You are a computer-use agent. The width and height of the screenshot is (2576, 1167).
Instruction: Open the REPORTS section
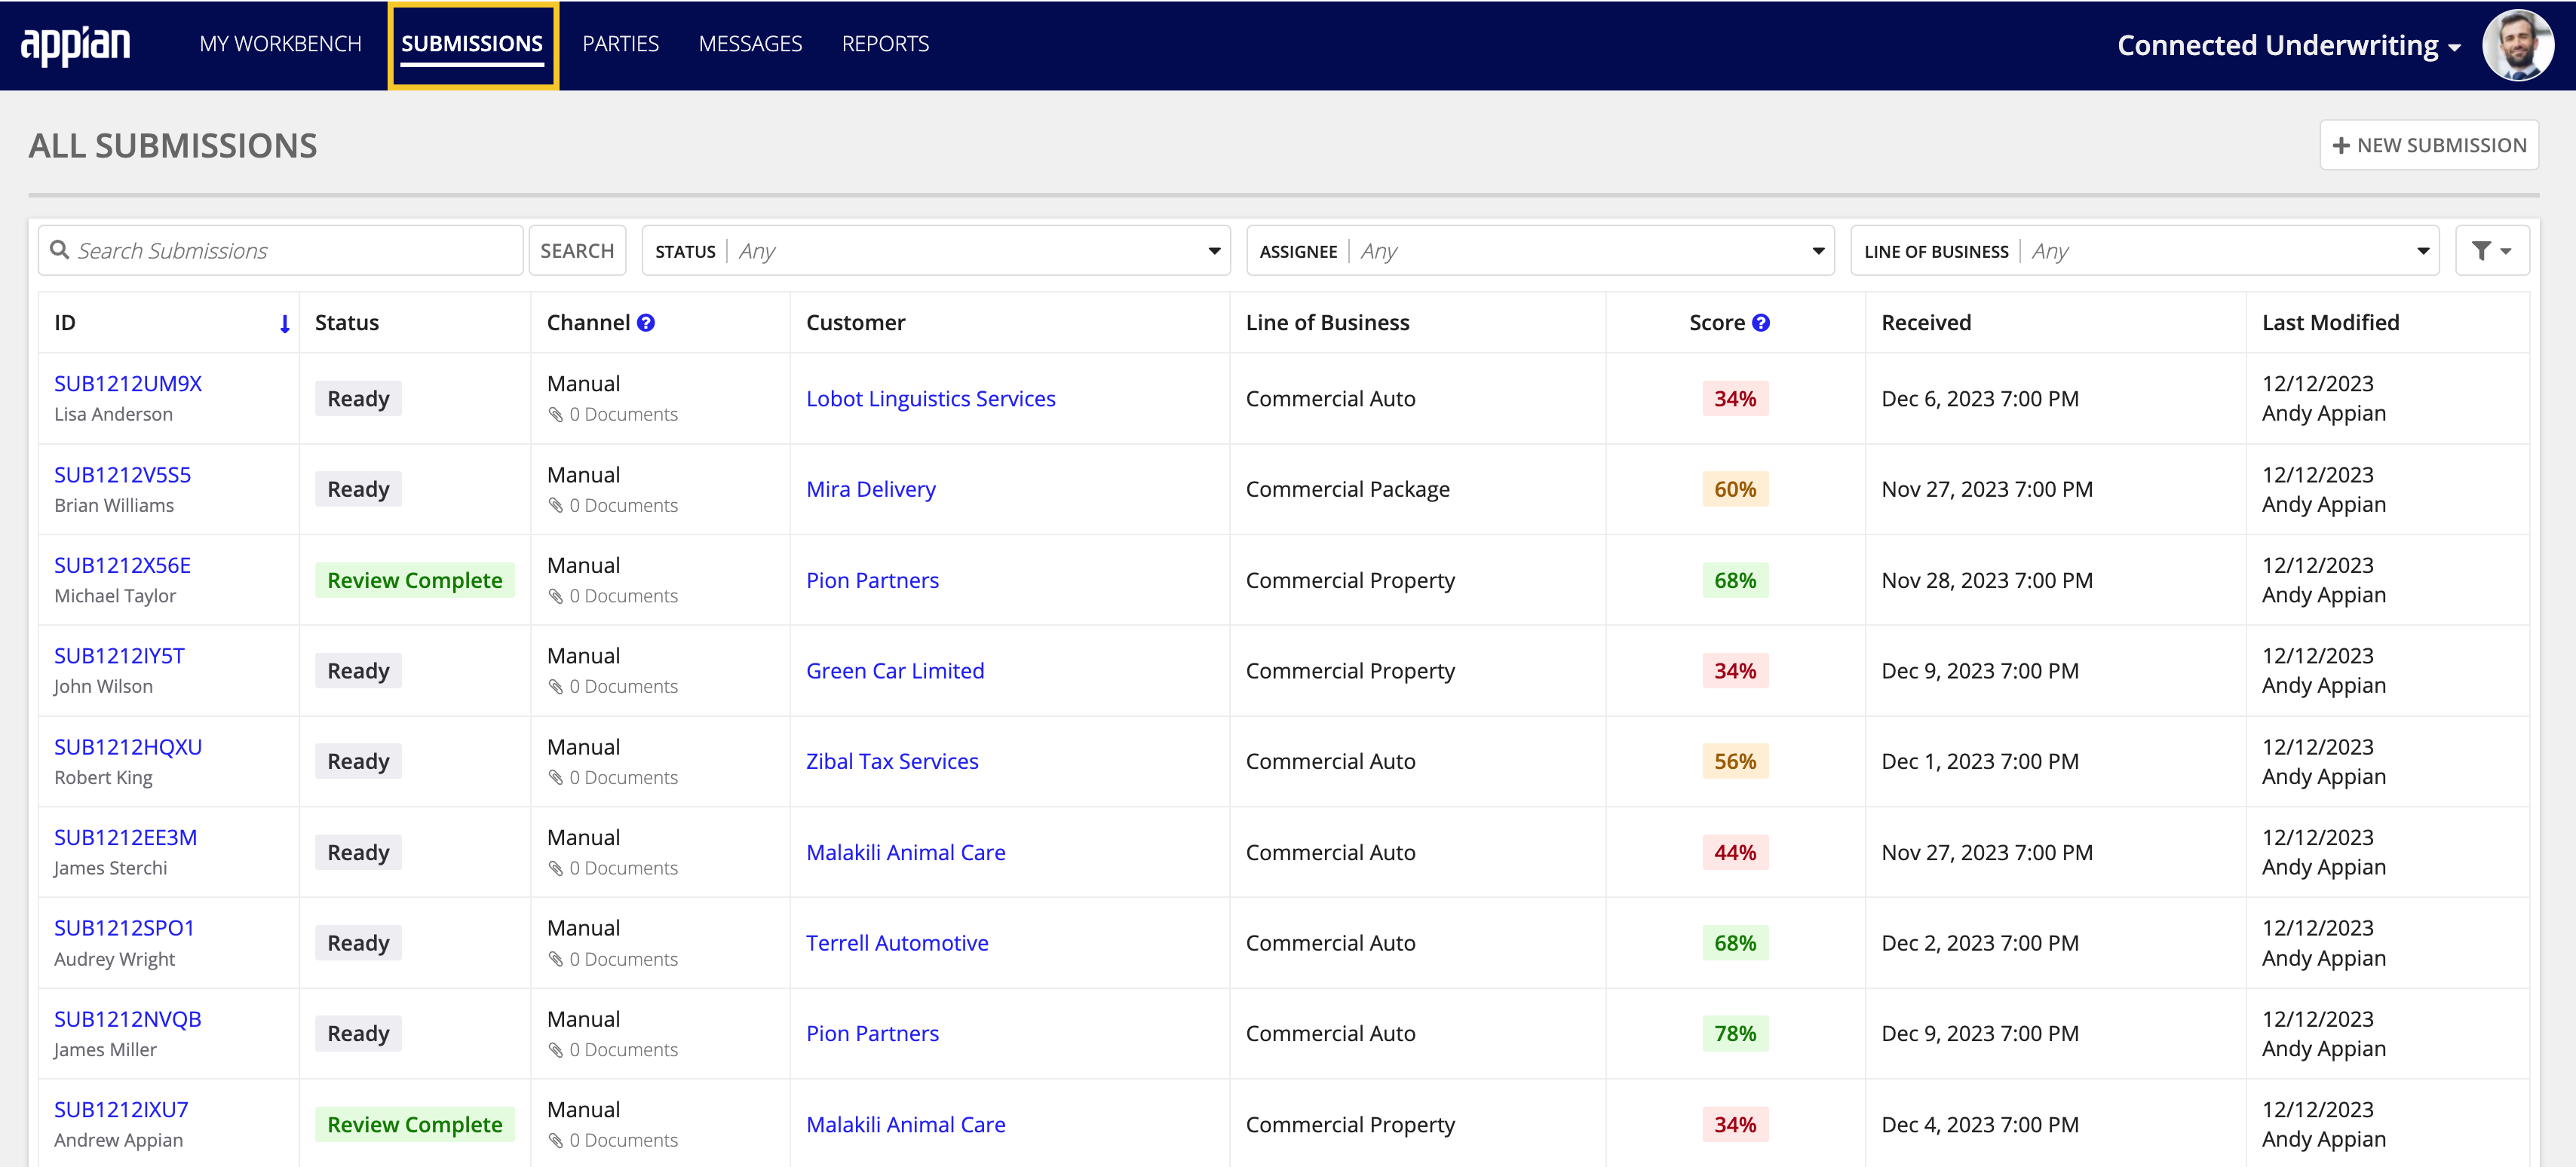(884, 44)
